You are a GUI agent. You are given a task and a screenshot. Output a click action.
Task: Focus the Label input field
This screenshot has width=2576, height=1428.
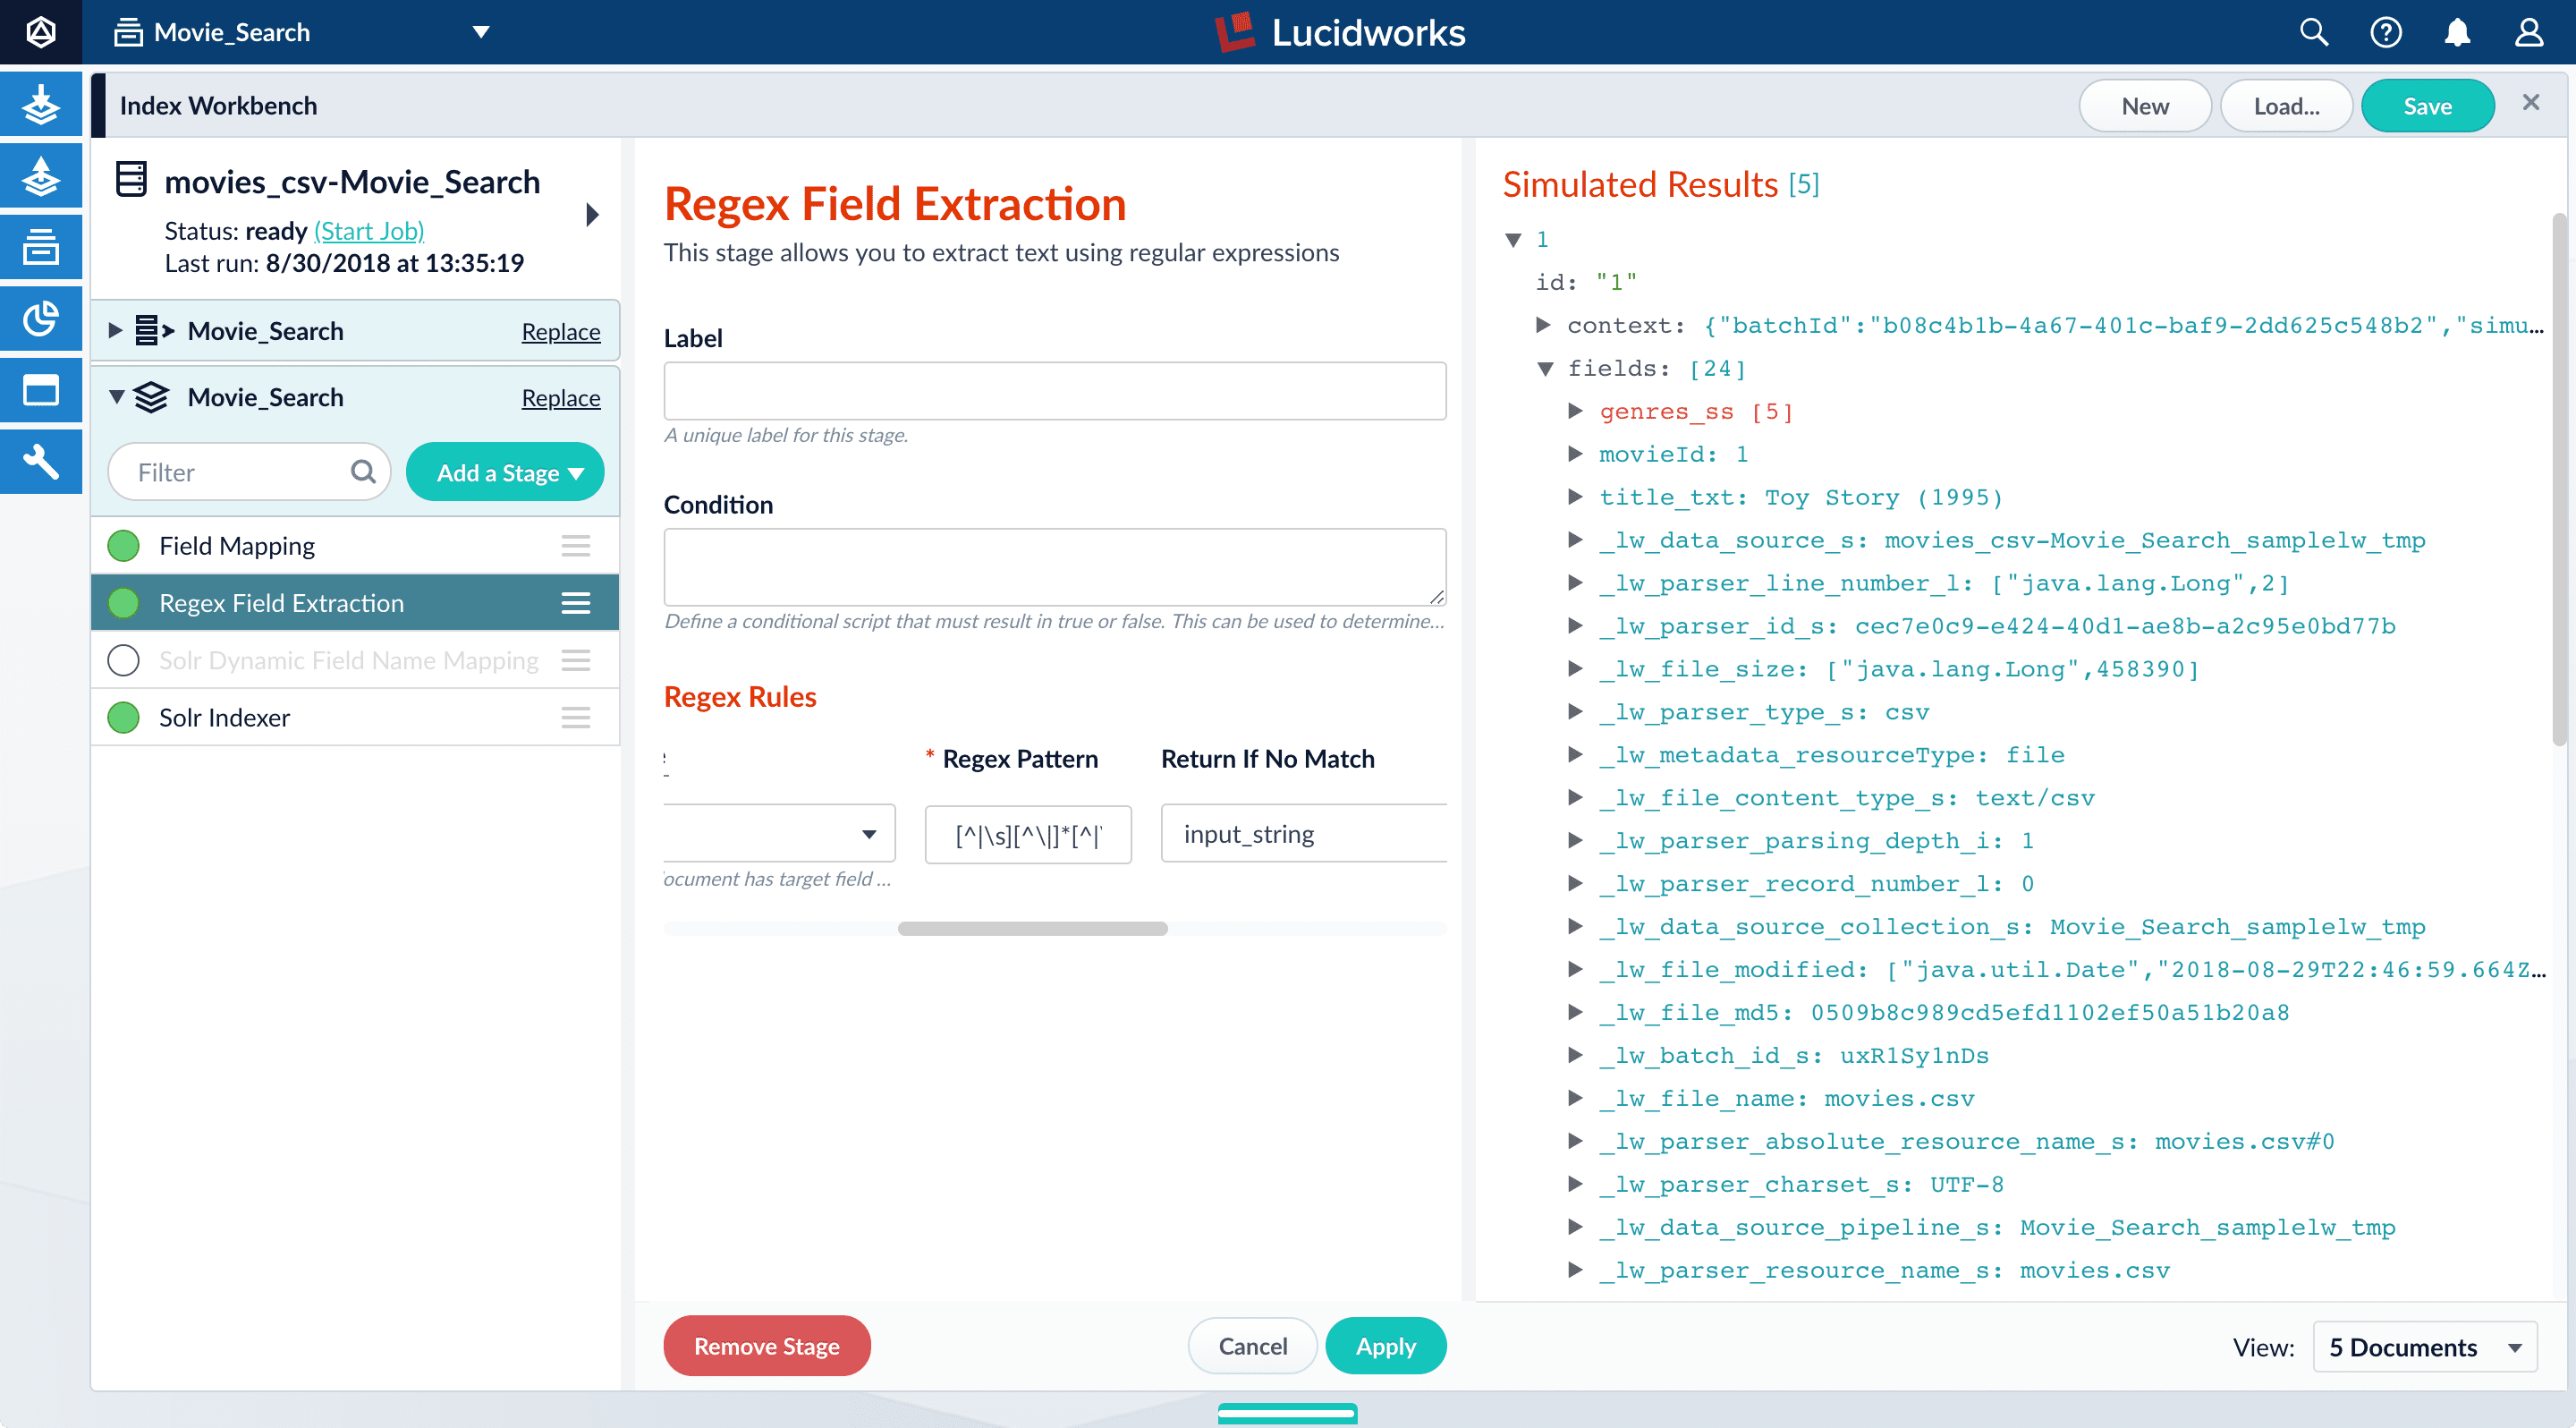click(x=1055, y=391)
